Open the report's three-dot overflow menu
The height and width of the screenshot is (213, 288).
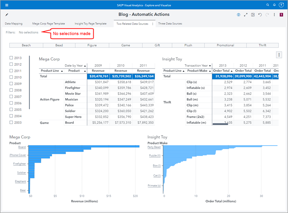274,15
